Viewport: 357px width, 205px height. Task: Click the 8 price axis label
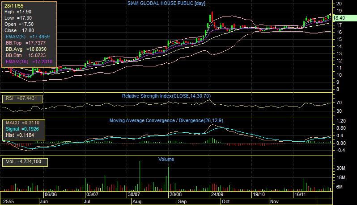[338, 89]
